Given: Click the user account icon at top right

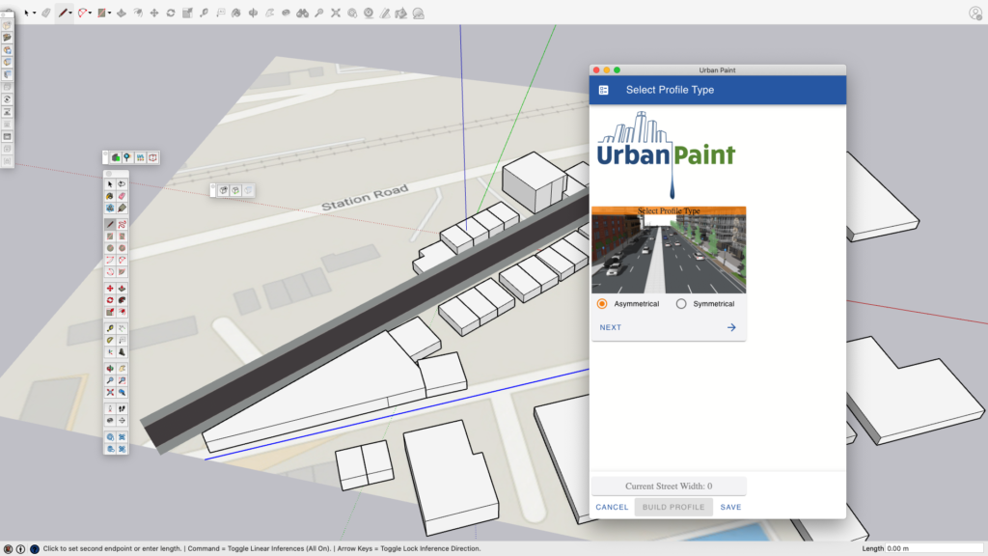Looking at the screenshot, I should pos(974,14).
